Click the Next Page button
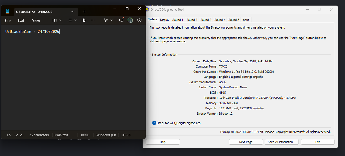The image size is (345, 156). (x=246, y=142)
